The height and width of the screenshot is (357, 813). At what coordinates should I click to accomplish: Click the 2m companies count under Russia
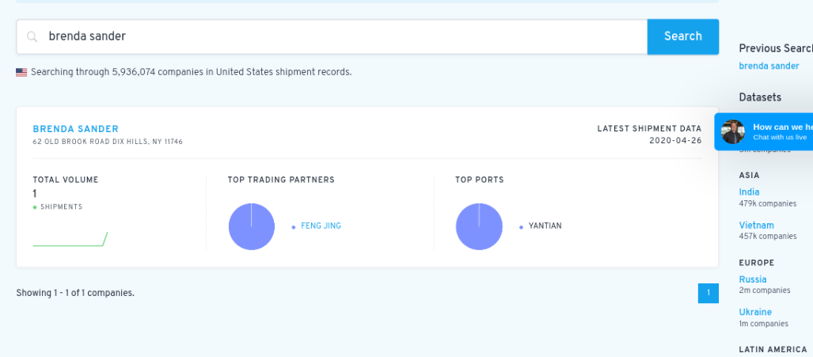(x=765, y=291)
